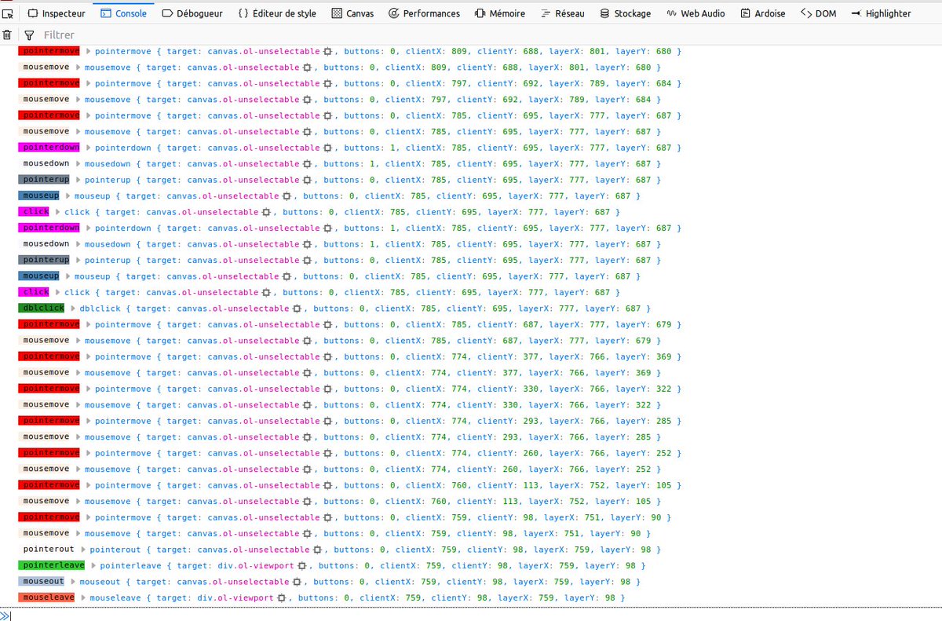Select the Highlighter tab
The image size is (942, 621).
[882, 13]
